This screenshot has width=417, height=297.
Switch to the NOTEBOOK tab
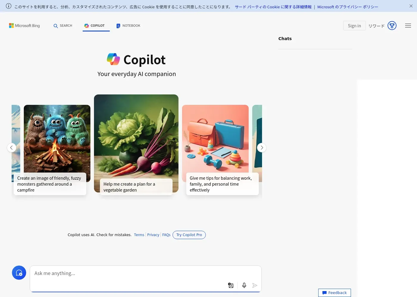[x=128, y=26]
